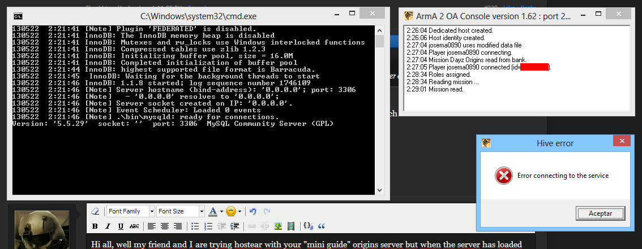
Task: Click cmd.exe scrollbar up arrow
Action: (379, 29)
